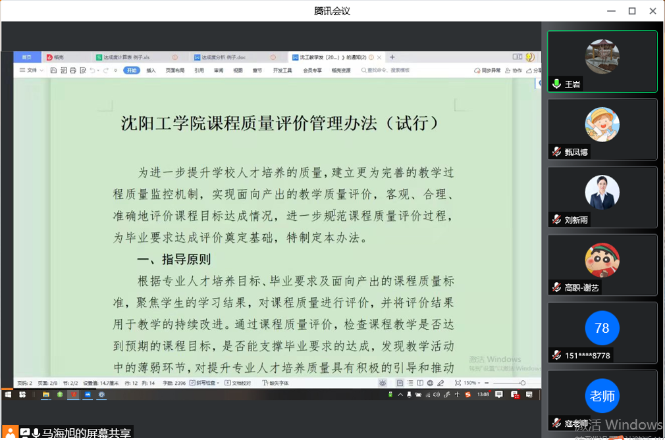Expand the quick access toolbar dropdown arrow
Screen dimensions: 665x440
115,70
